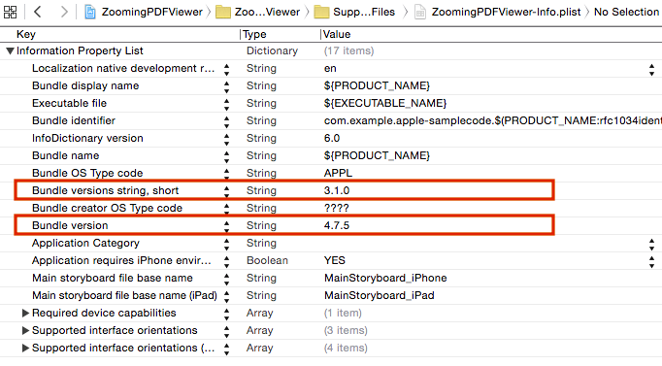Open the YES value popup for iPhone environment

pos(652,261)
